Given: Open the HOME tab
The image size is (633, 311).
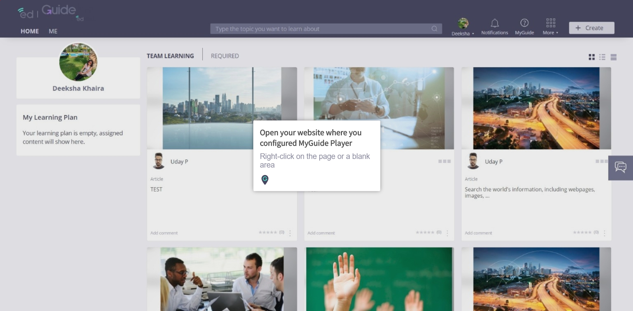Looking at the screenshot, I should [x=30, y=31].
